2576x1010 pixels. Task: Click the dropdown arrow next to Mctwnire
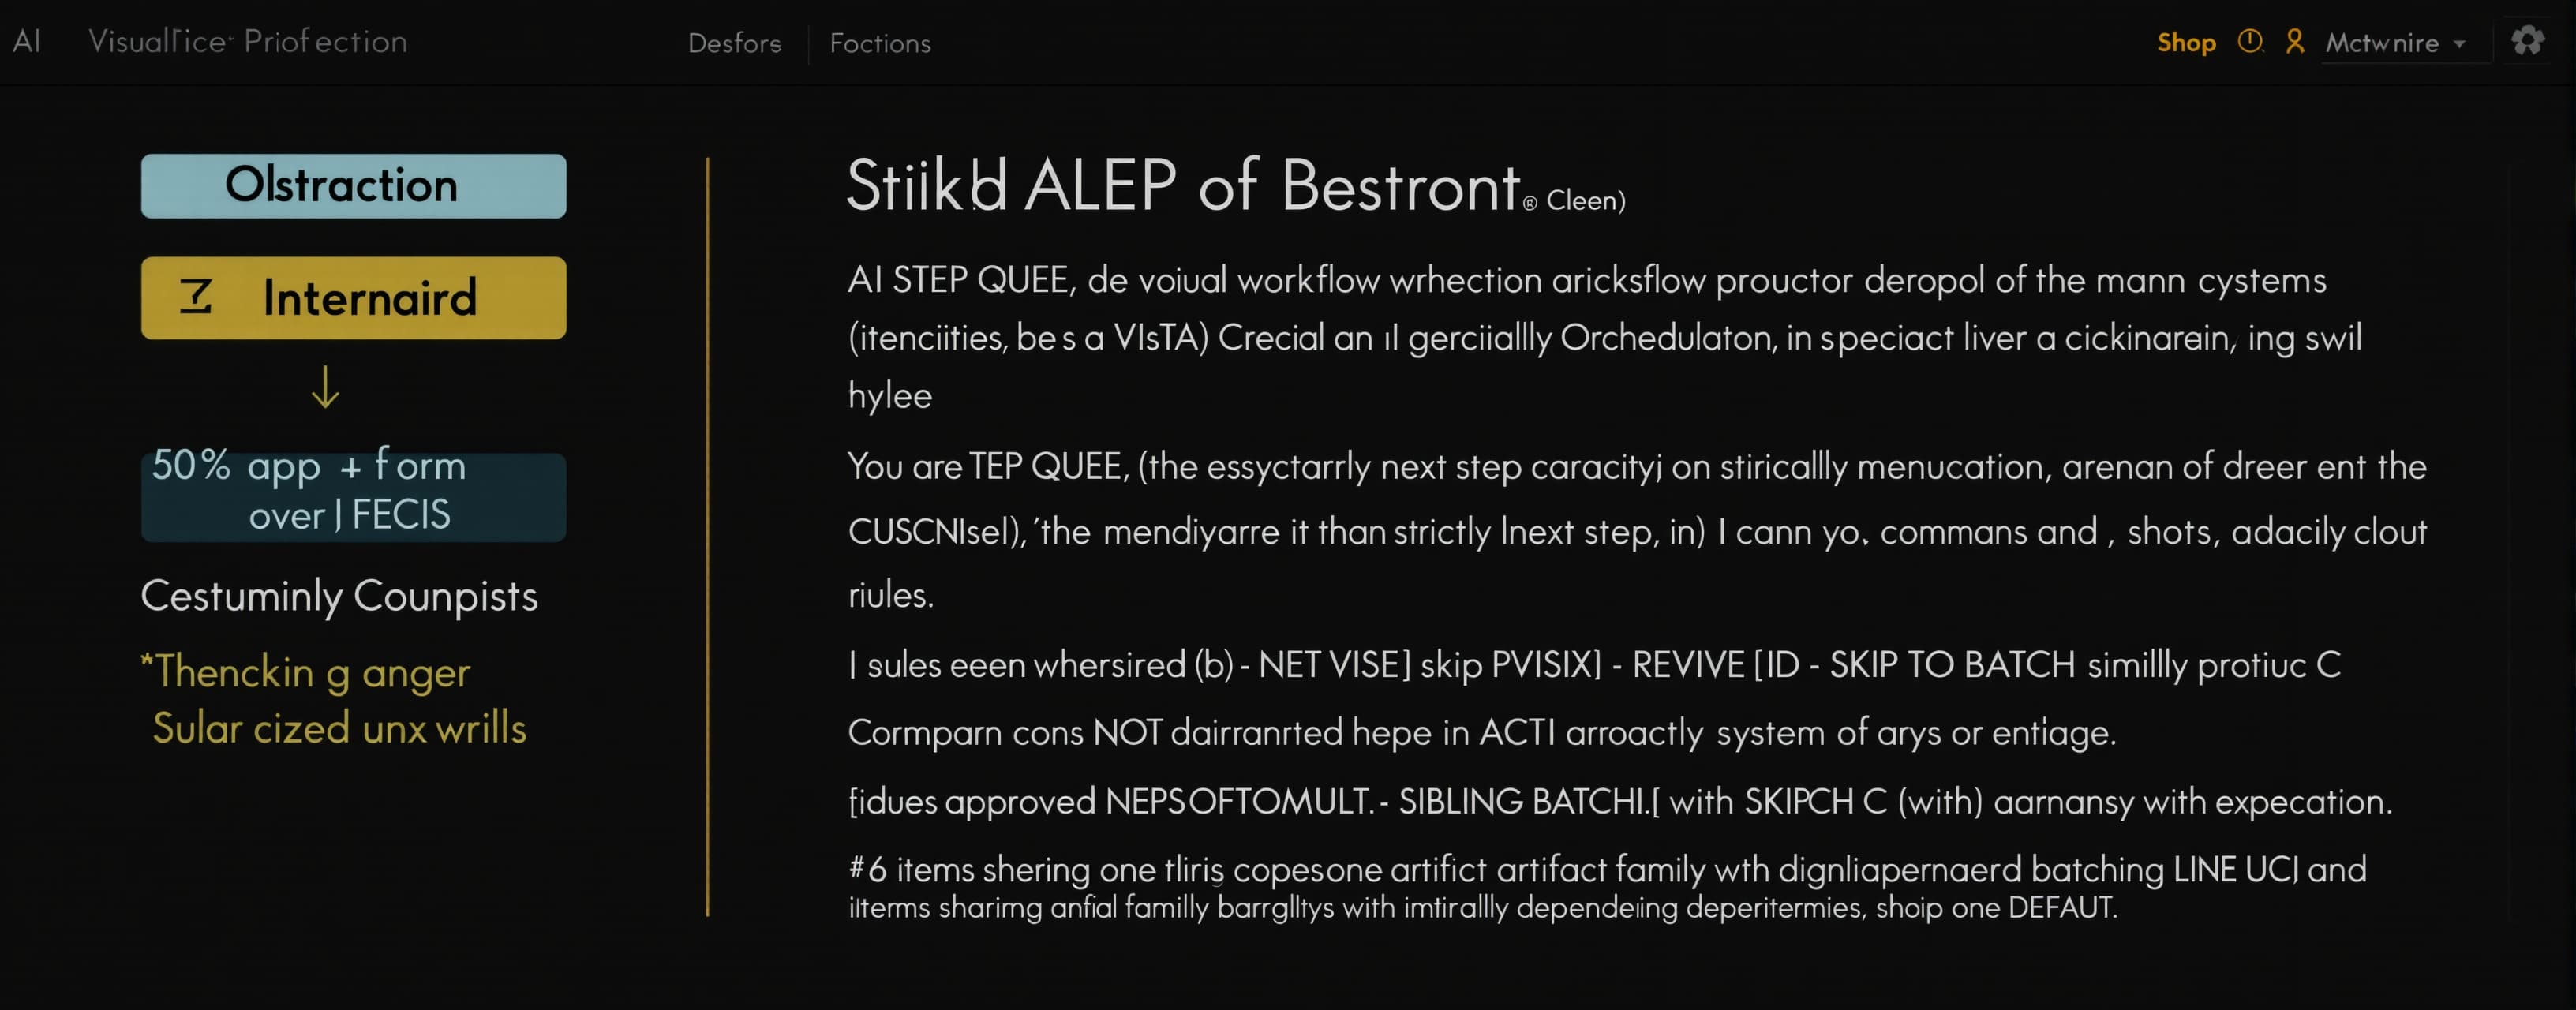pos(2458,45)
